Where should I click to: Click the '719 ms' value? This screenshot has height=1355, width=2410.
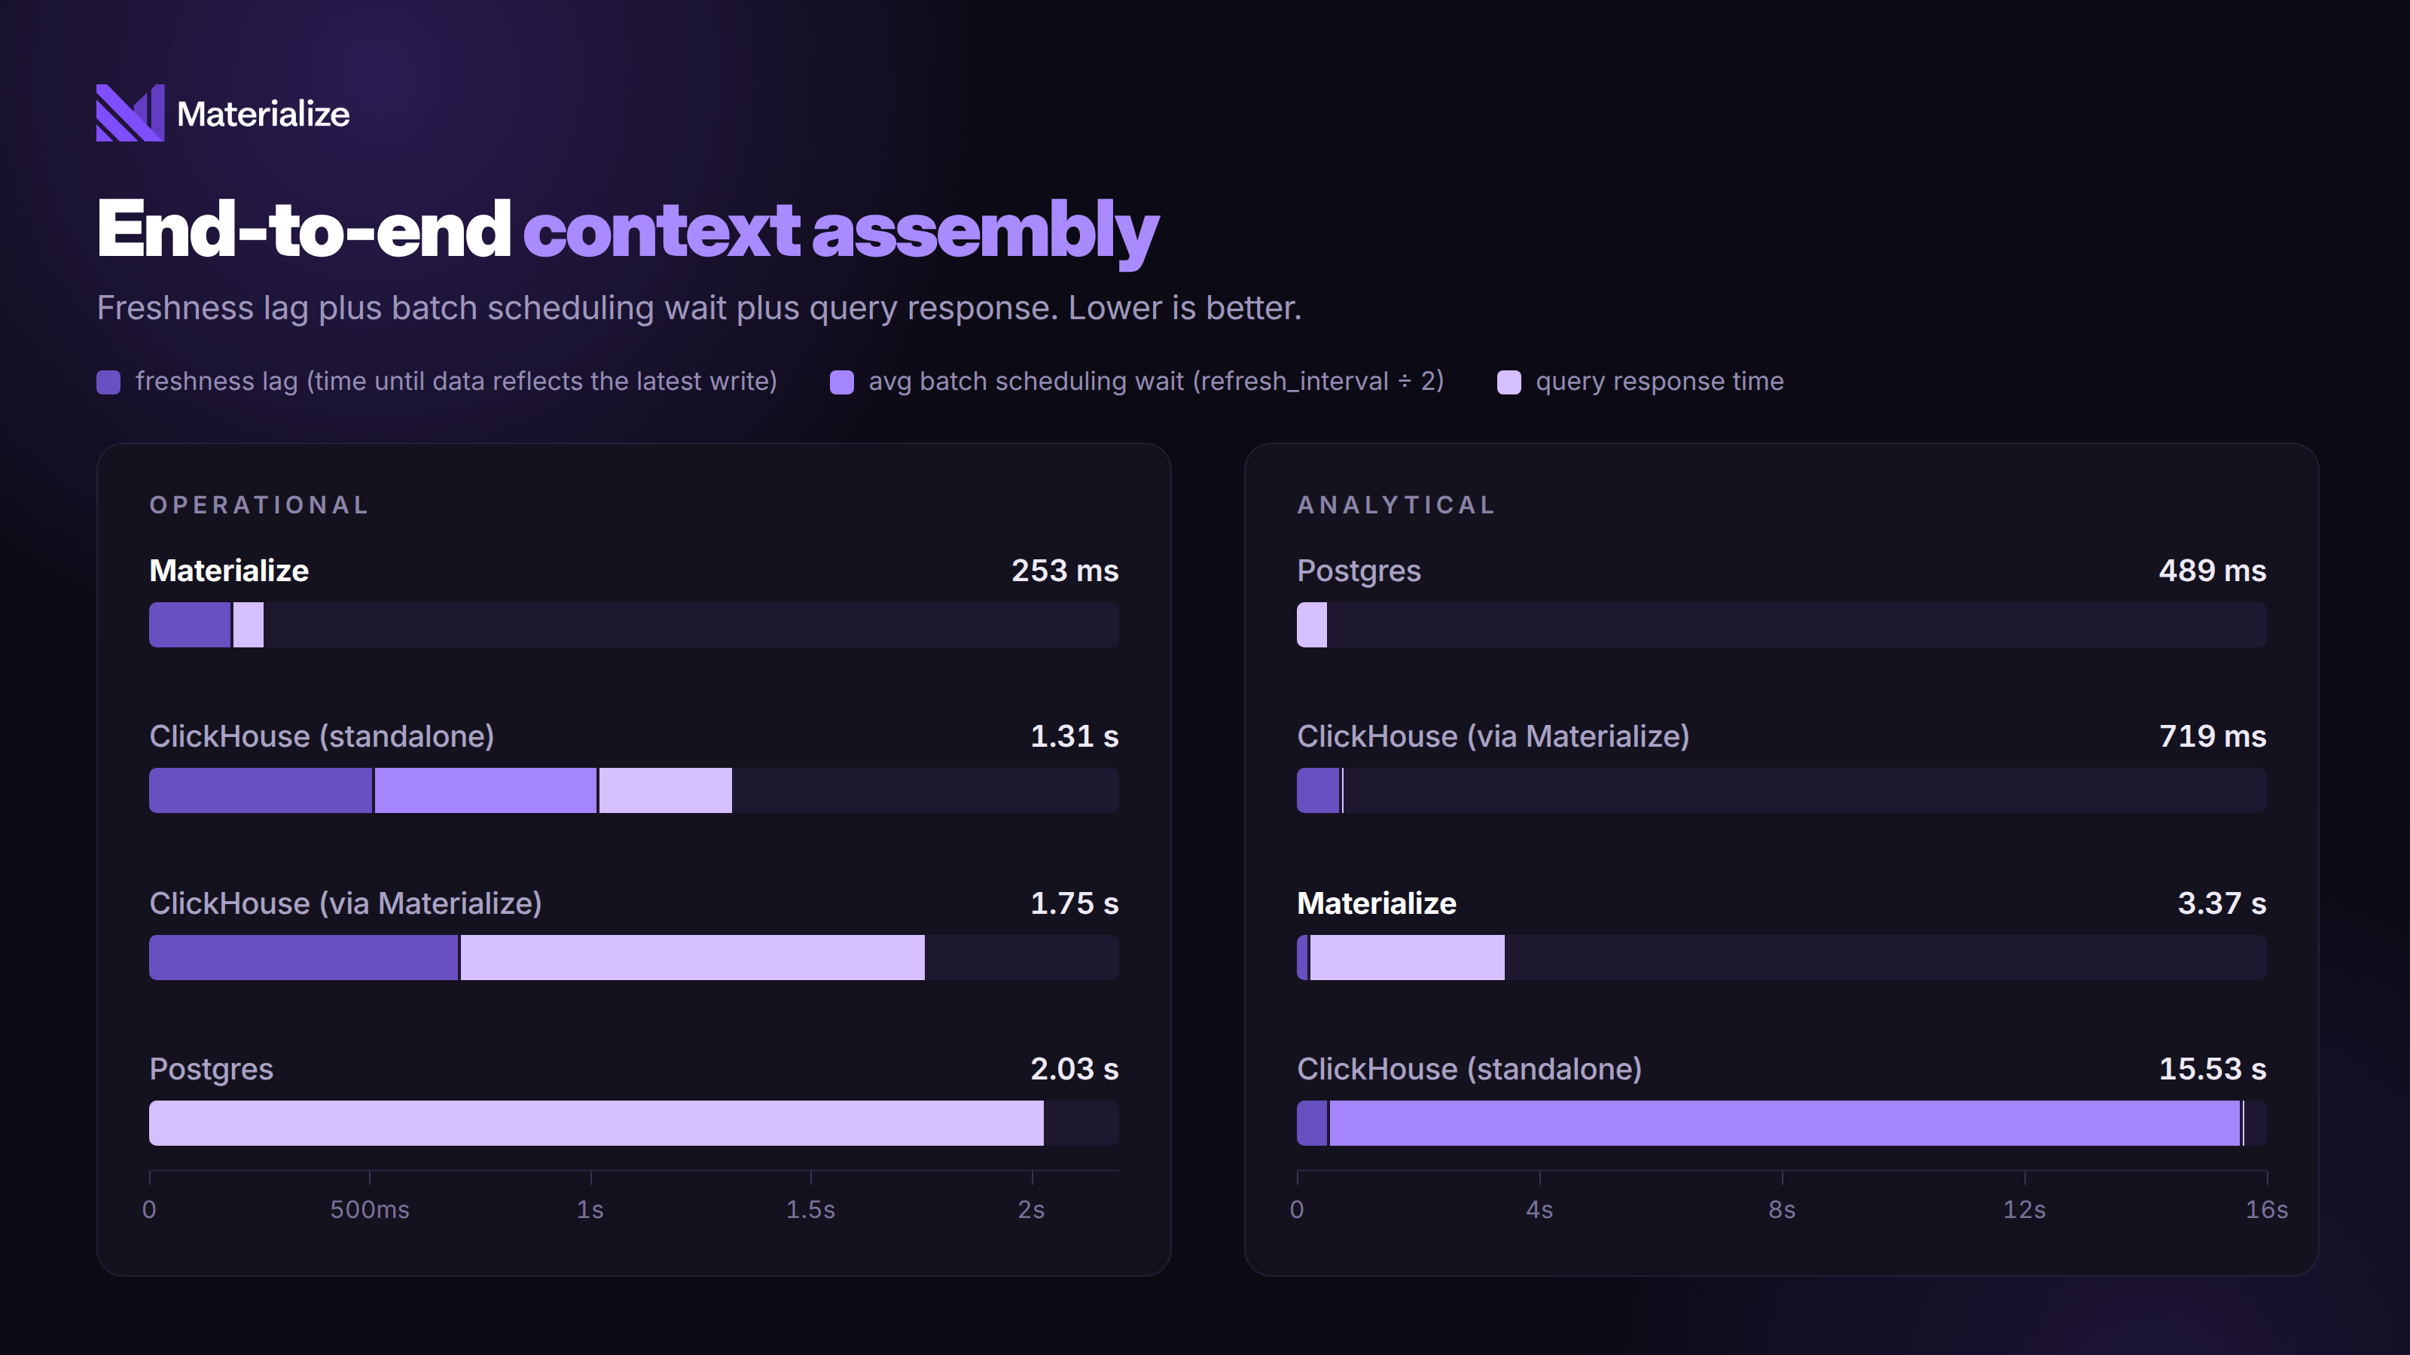[x=2213, y=737]
